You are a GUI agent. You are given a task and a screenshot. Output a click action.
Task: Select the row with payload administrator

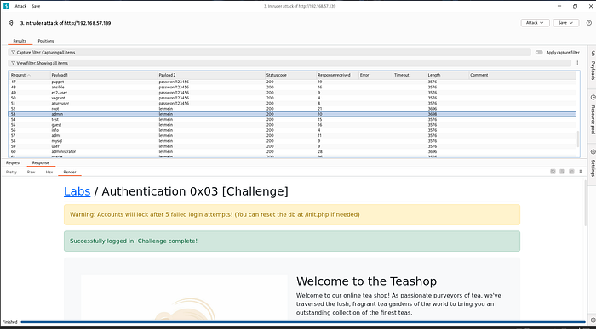pyautogui.click(x=292, y=151)
